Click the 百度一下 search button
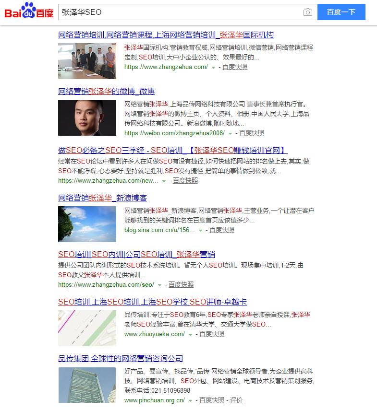 click(x=341, y=12)
